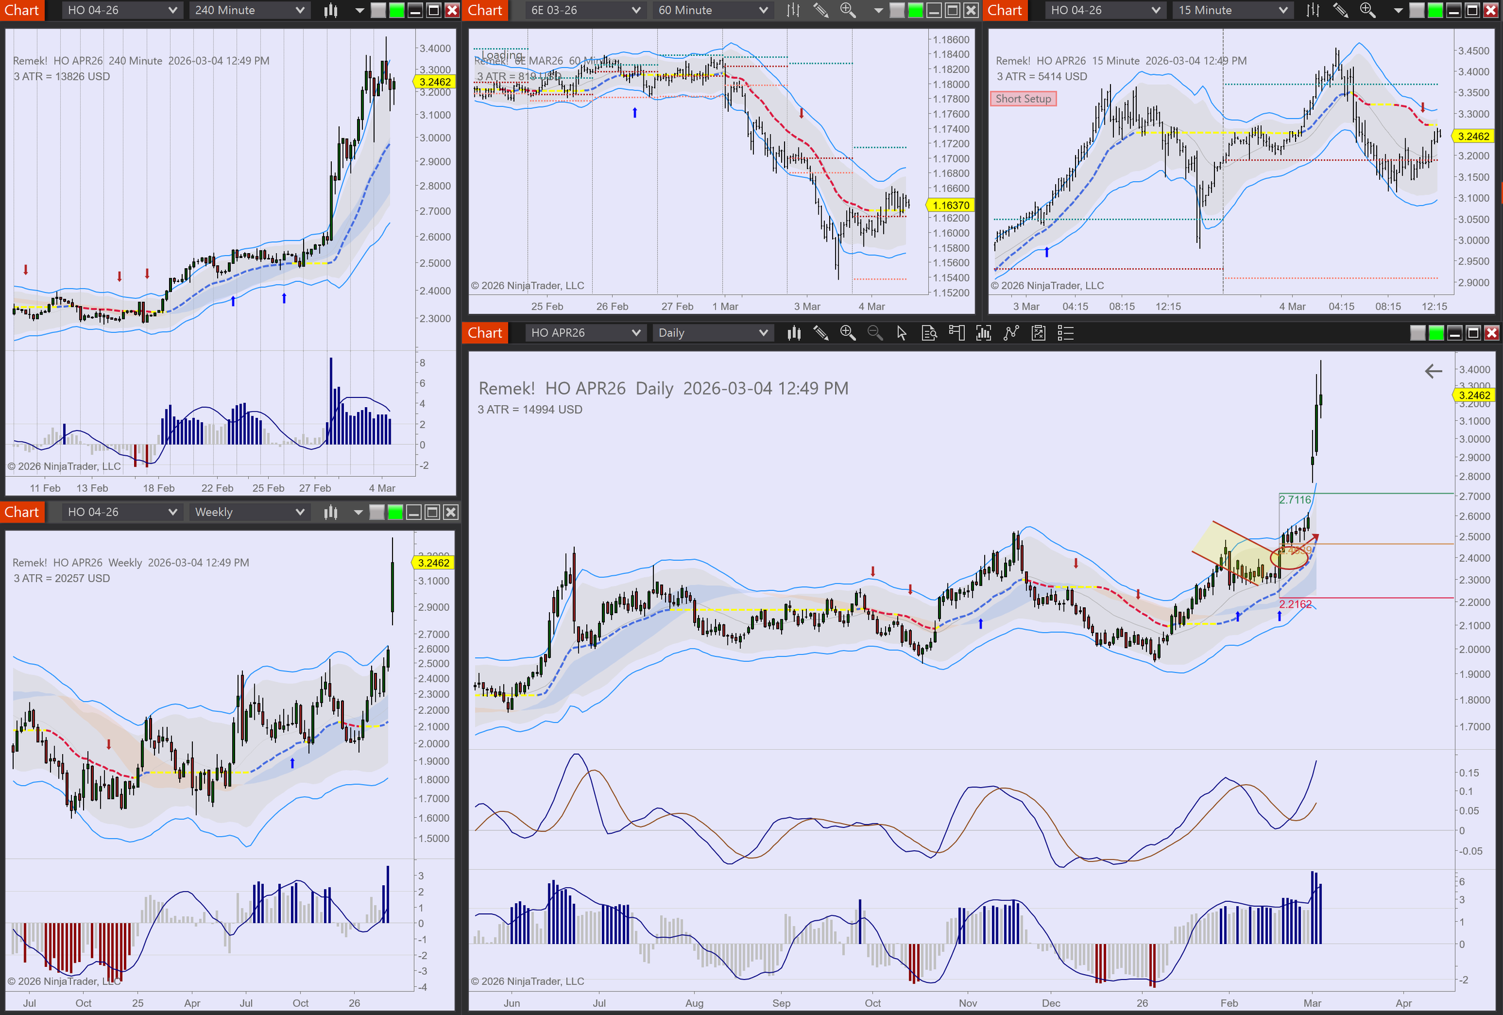1503x1015 pixels.
Task: Click Chart tab of 15 Minute window
Action: (x=1005, y=10)
